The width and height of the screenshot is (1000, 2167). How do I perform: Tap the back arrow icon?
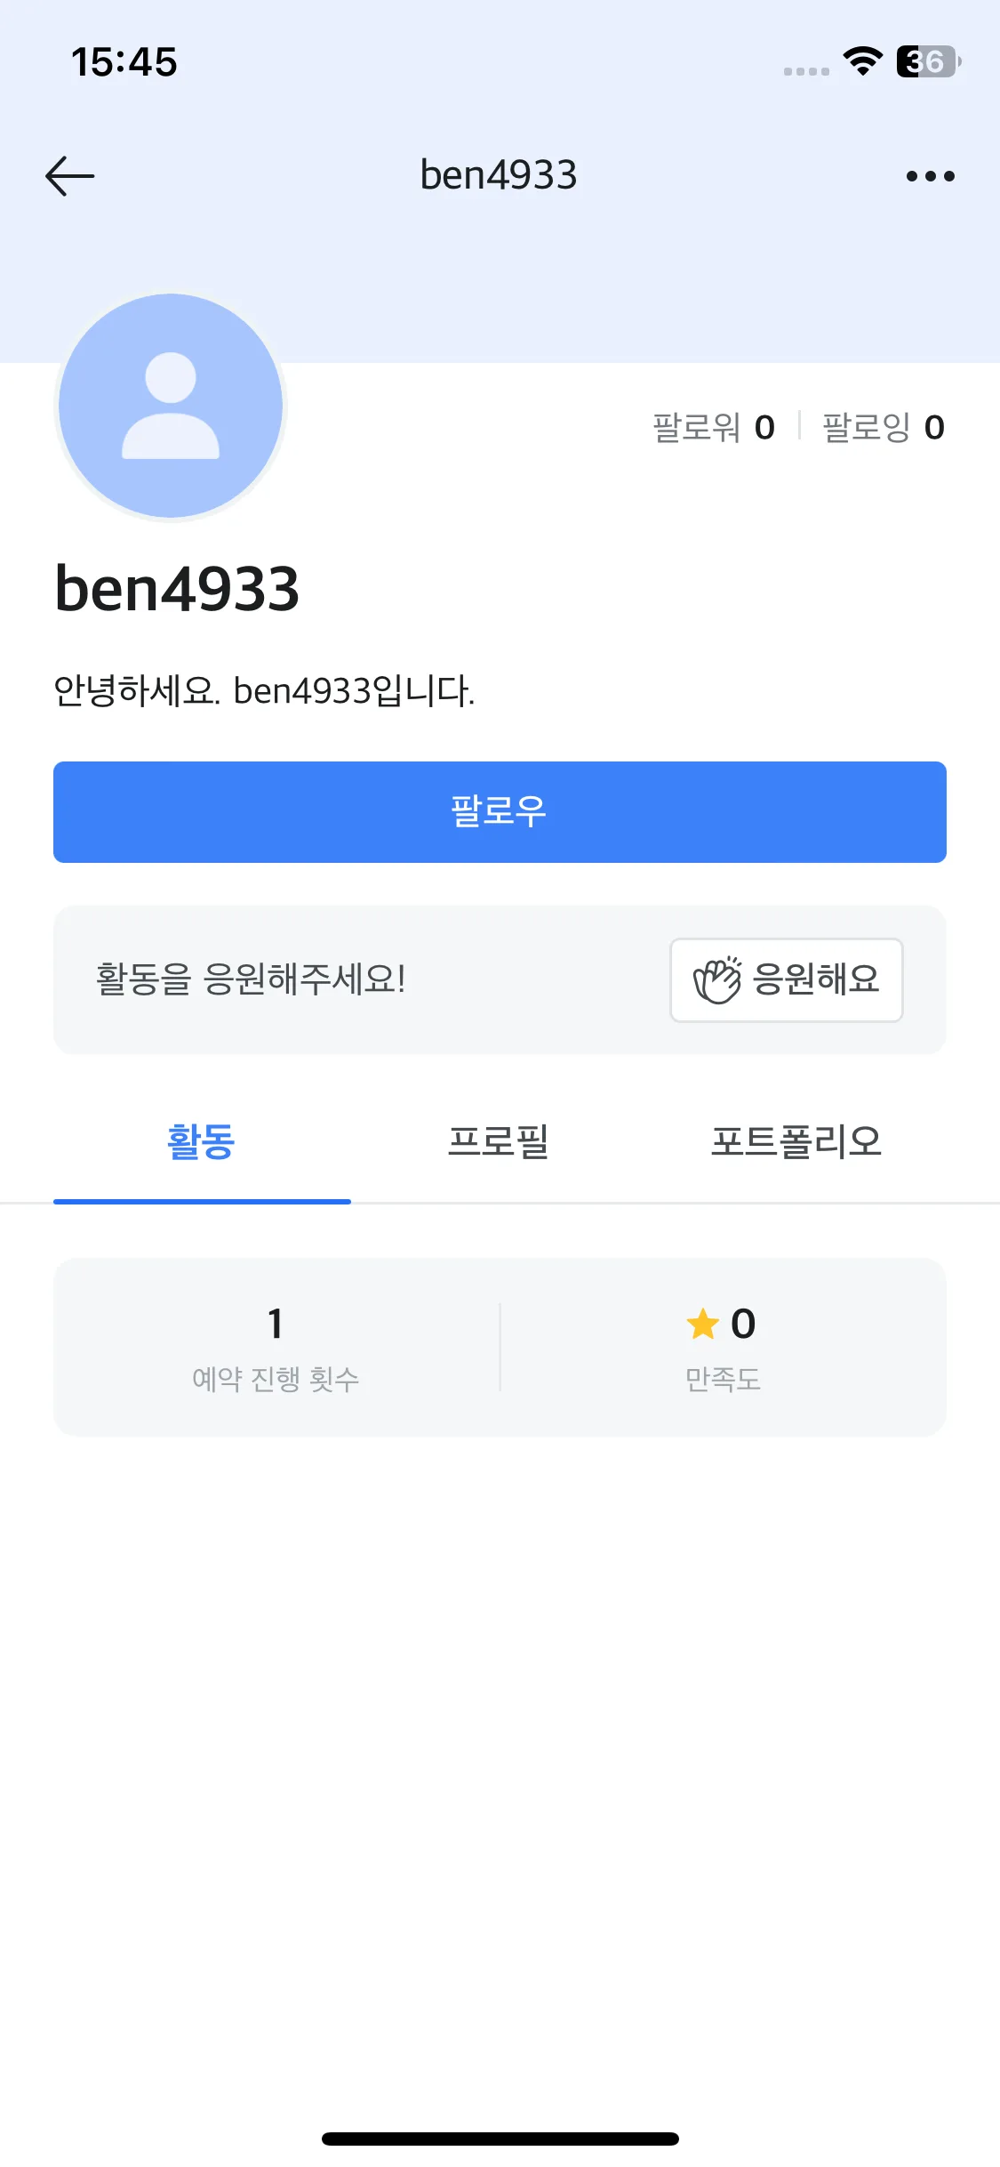click(70, 175)
